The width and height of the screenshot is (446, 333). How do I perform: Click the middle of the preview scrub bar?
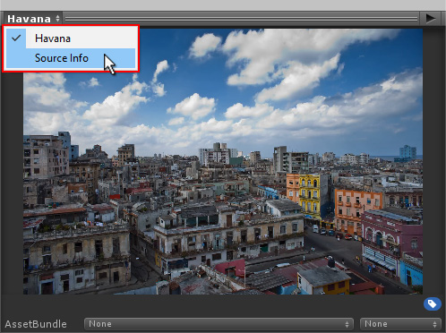click(241, 19)
